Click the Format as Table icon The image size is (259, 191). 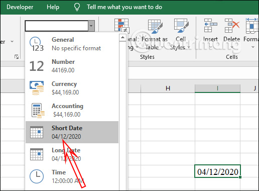pyautogui.click(x=155, y=26)
